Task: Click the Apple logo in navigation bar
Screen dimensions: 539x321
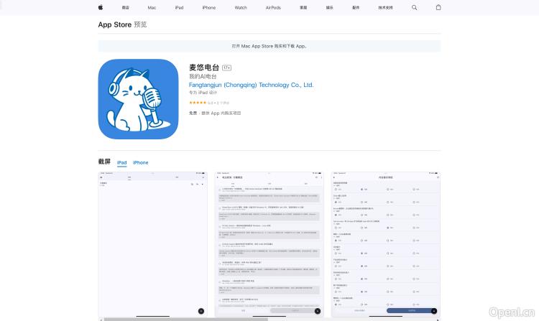Action: [100, 7]
